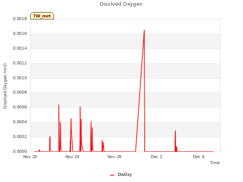Click the TW_met annotation label

click(42, 16)
